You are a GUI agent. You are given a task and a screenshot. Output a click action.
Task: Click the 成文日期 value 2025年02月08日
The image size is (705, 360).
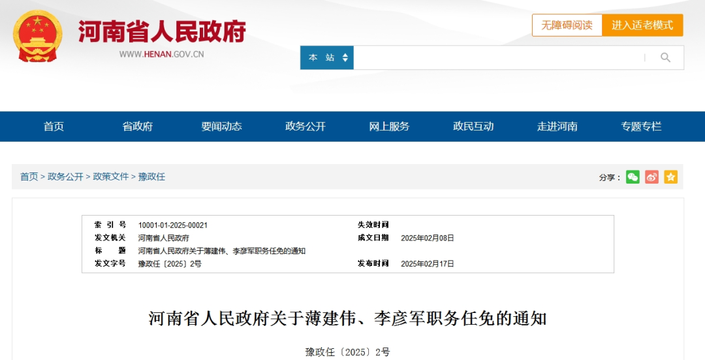[x=428, y=238]
